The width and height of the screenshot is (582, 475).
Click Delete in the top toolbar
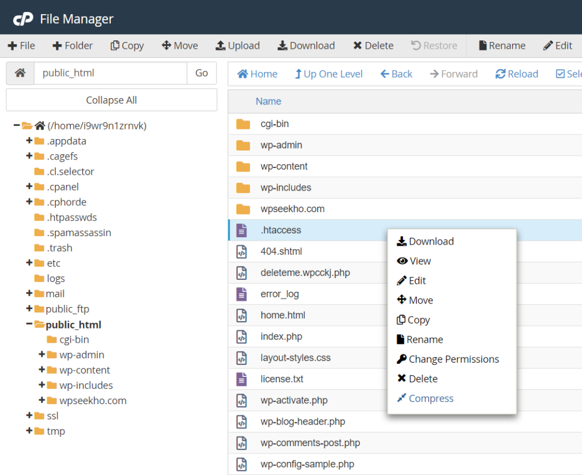373,45
